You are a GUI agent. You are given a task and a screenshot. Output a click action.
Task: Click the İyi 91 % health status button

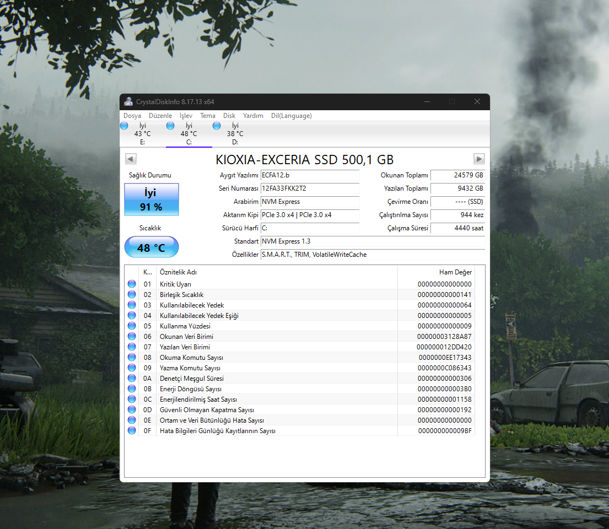(152, 199)
